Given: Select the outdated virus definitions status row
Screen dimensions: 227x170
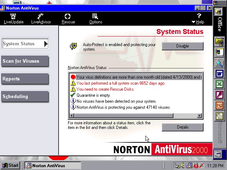Looking at the screenshot, I should pyautogui.click(x=136, y=77).
